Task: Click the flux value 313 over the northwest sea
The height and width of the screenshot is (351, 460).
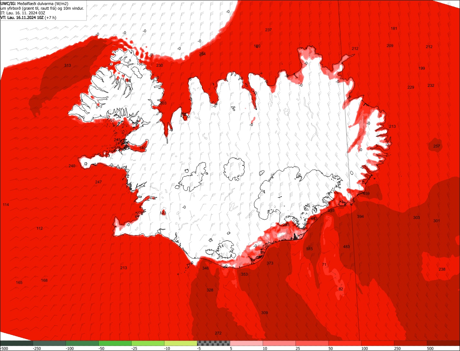Action: 68,66
